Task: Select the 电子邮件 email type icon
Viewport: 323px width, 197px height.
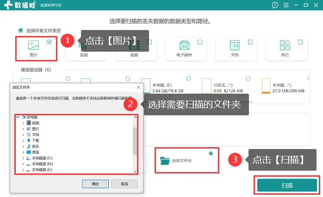Action: point(184,45)
